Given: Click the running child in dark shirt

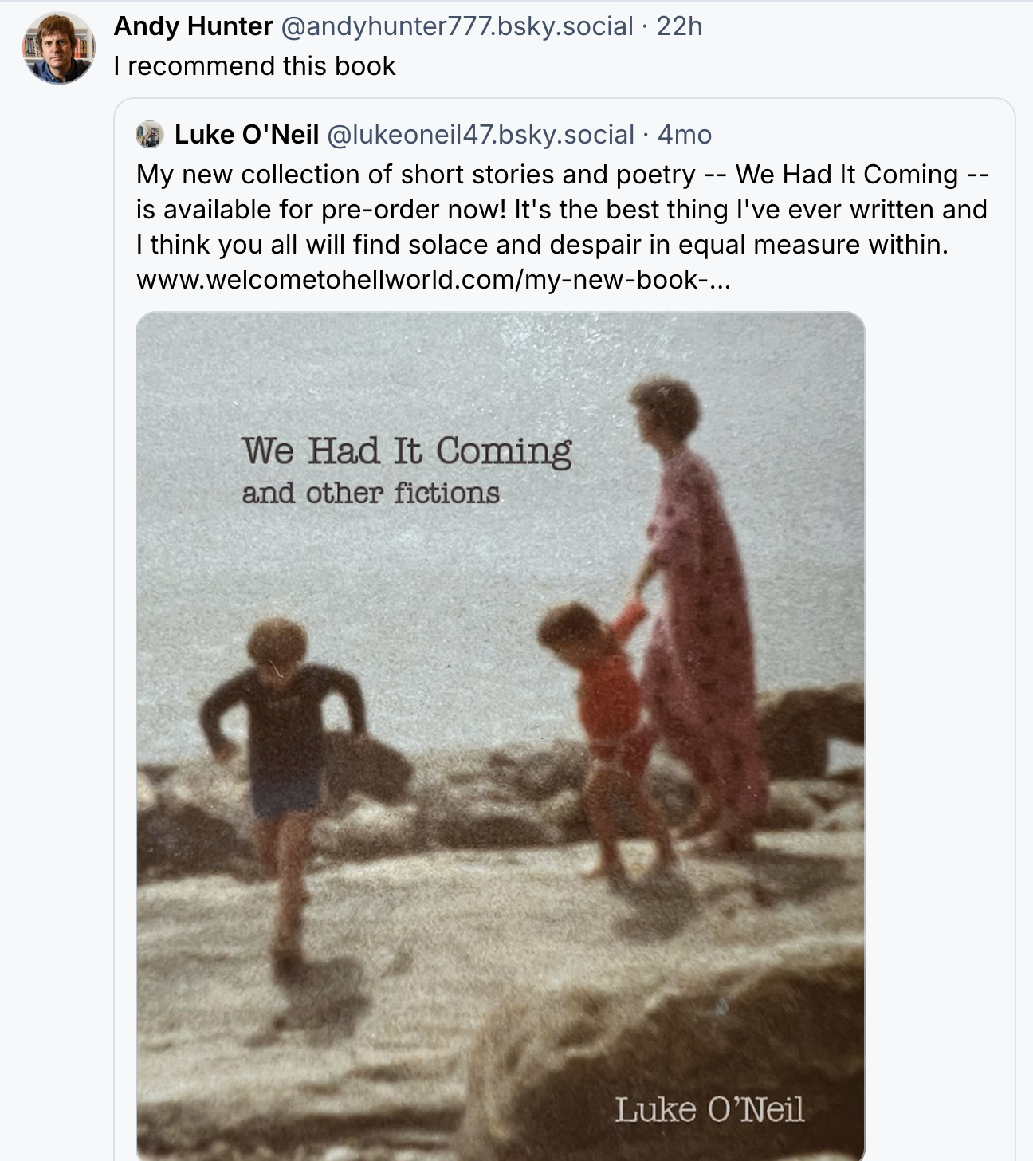Looking at the screenshot, I should [281, 734].
